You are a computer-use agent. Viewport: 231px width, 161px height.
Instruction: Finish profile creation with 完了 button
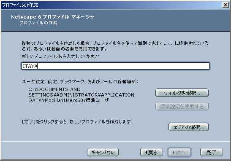click(212, 152)
